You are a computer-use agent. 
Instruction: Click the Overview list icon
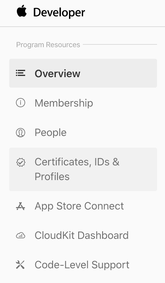(x=21, y=73)
